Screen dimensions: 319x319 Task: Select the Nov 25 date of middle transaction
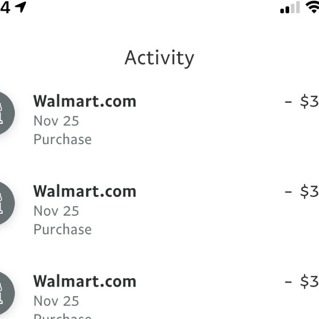point(56,211)
